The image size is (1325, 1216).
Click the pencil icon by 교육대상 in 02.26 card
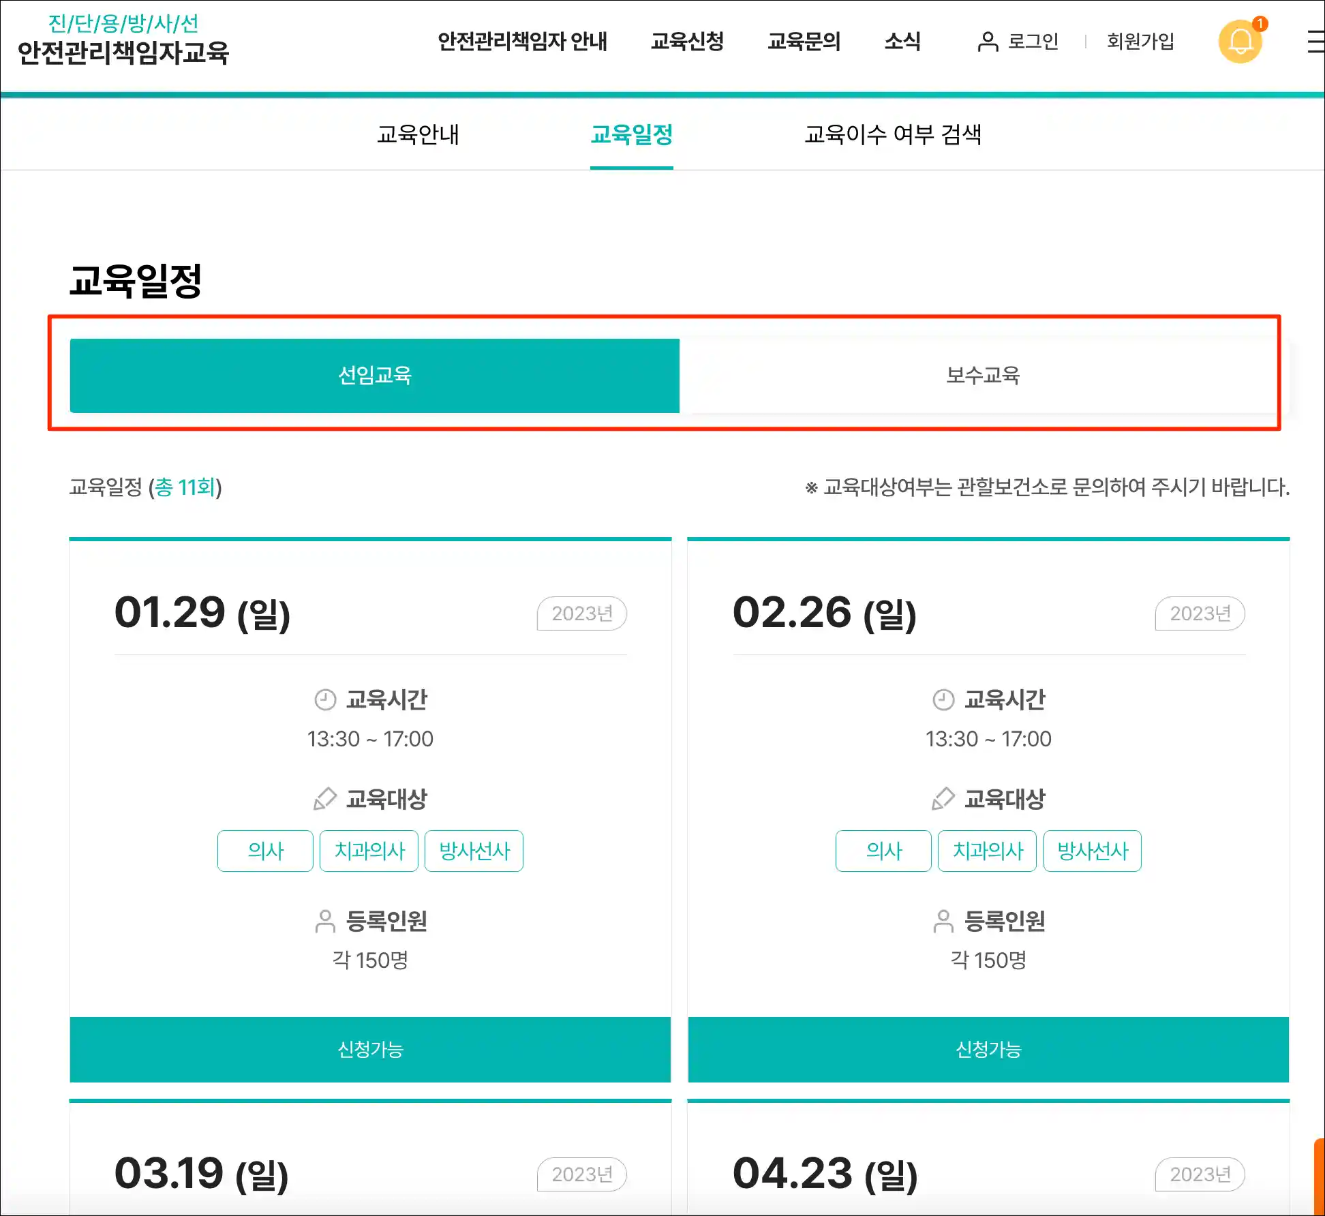click(943, 799)
